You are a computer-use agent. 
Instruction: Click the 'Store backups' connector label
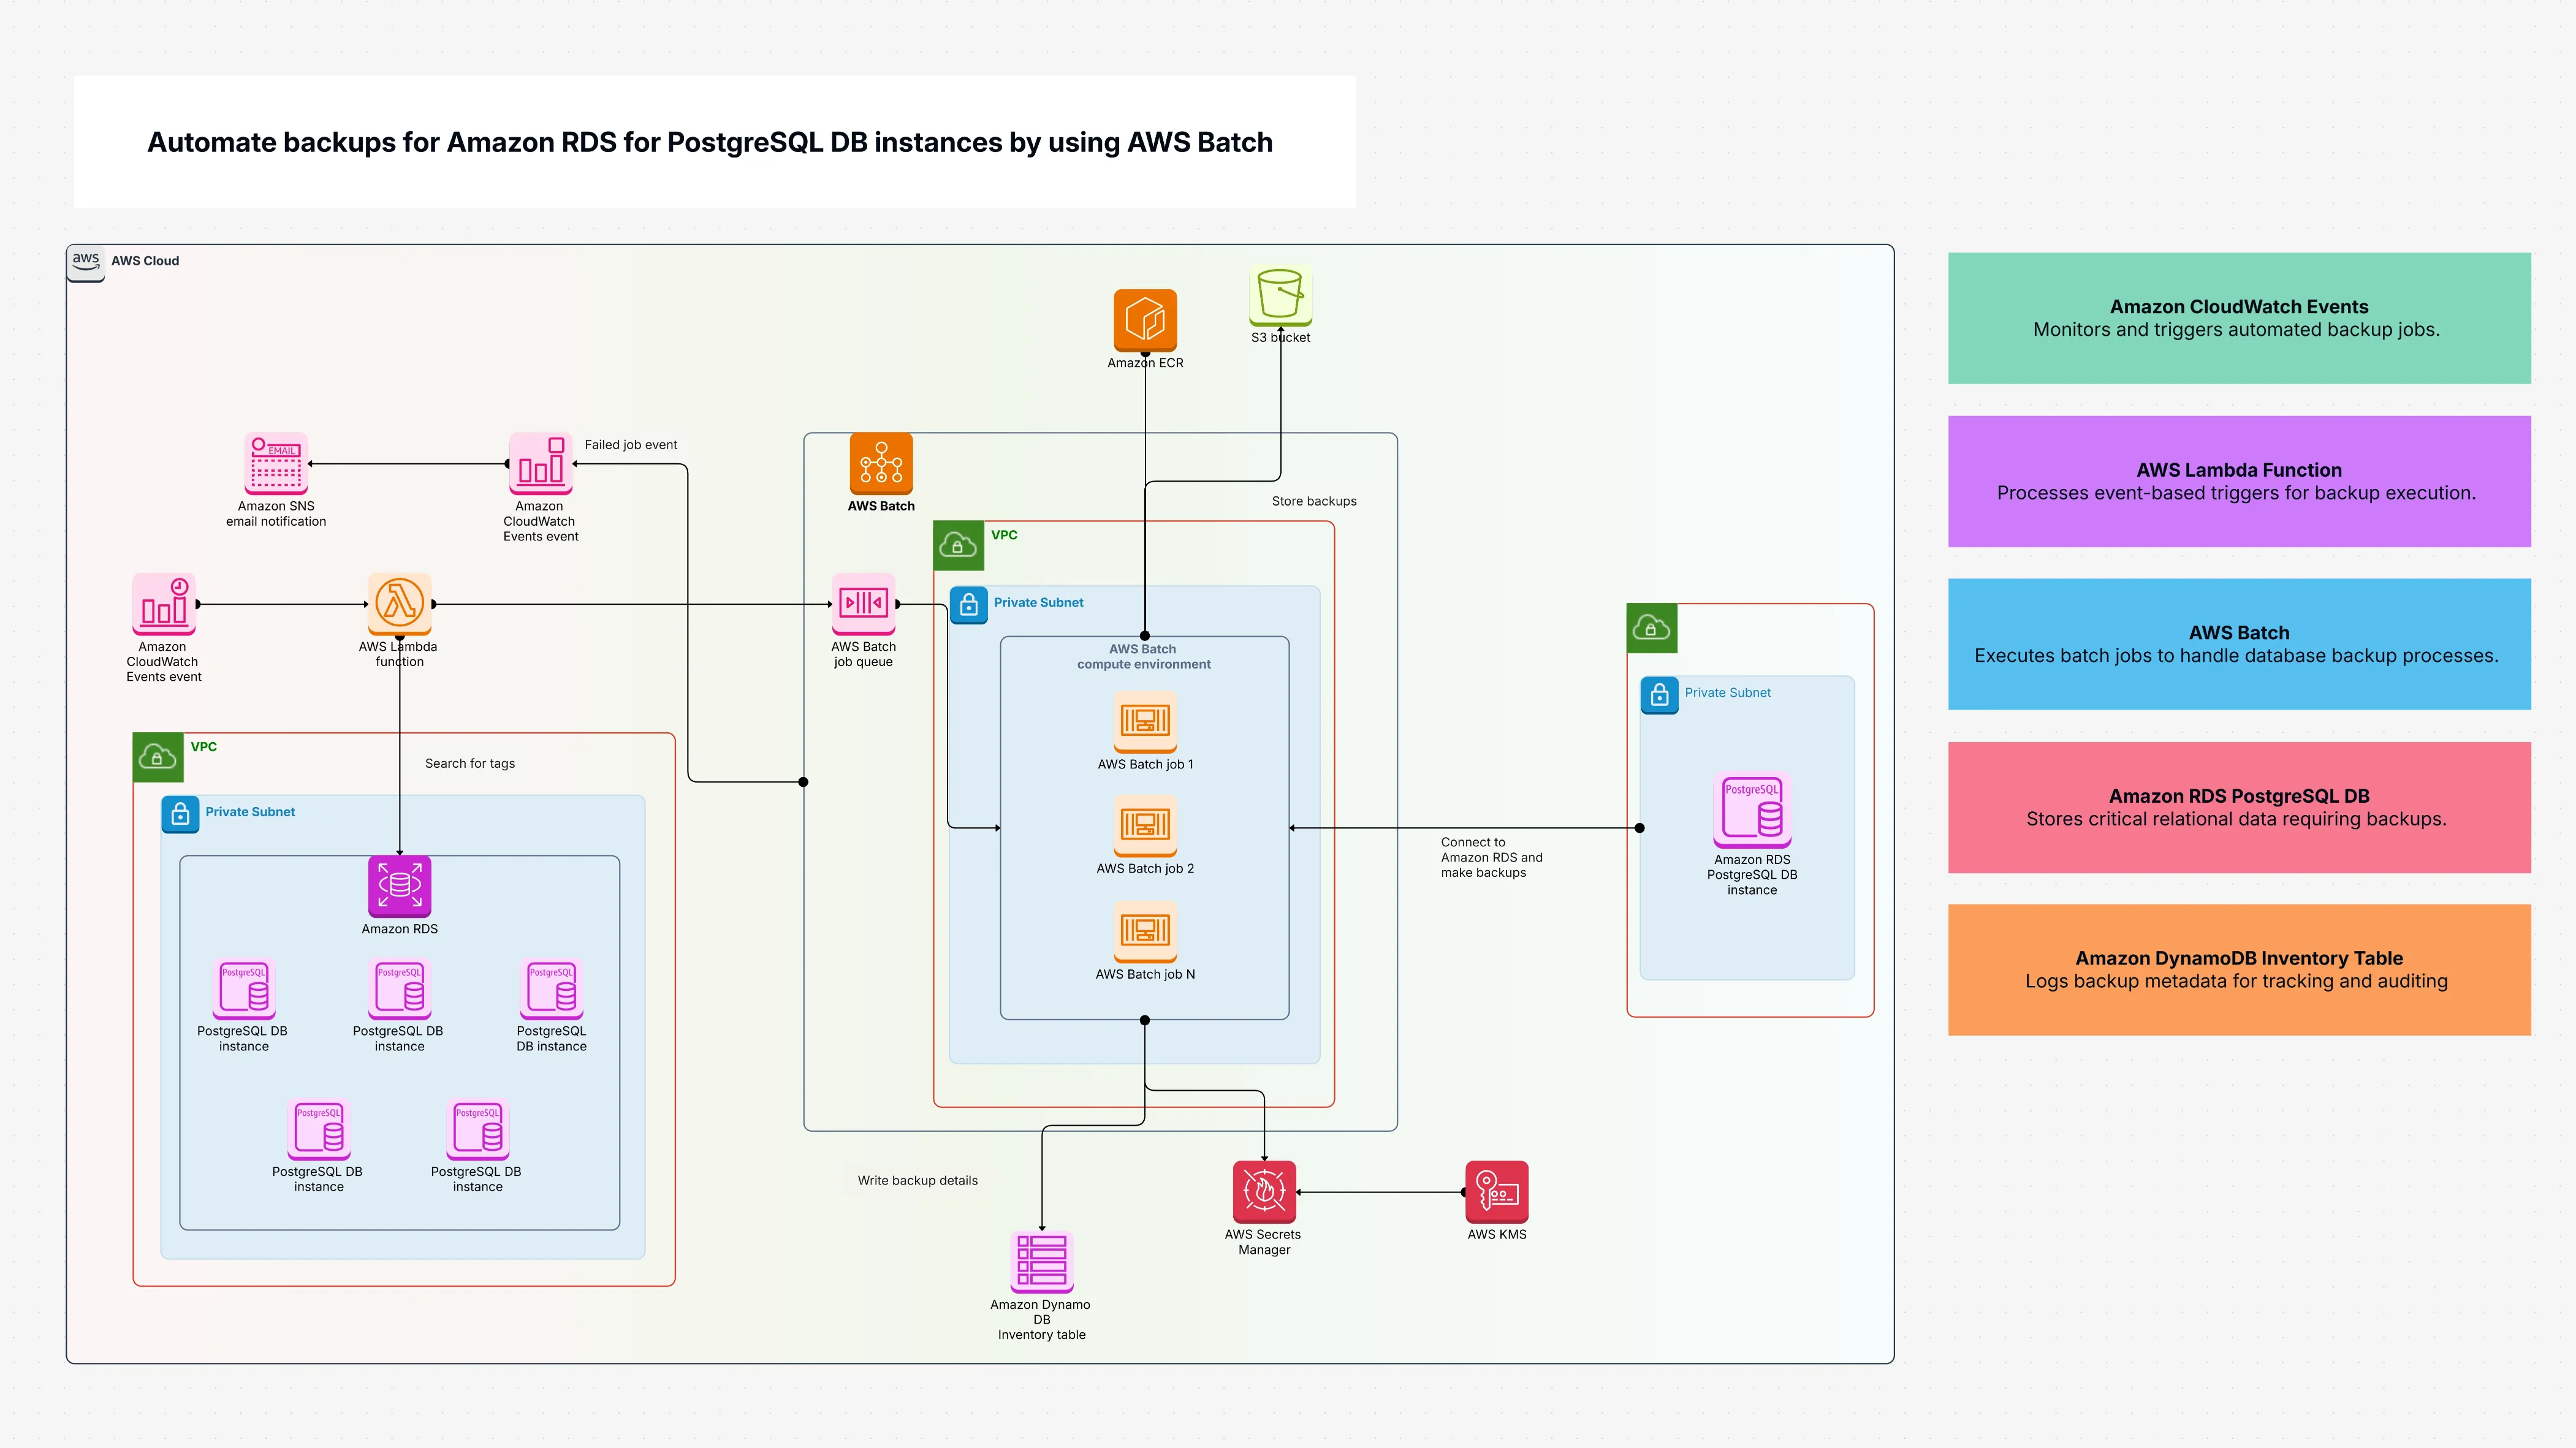[x=1313, y=501]
